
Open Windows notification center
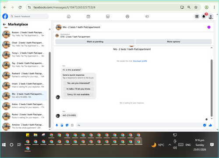coord(212,145)
